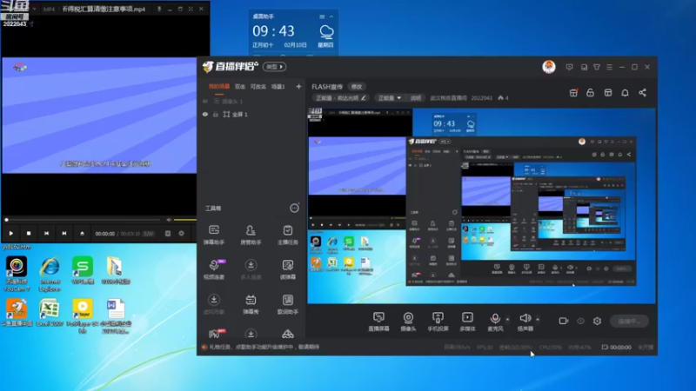Open the 主播任务 tool
This screenshot has width=696, height=391.
[x=288, y=235]
